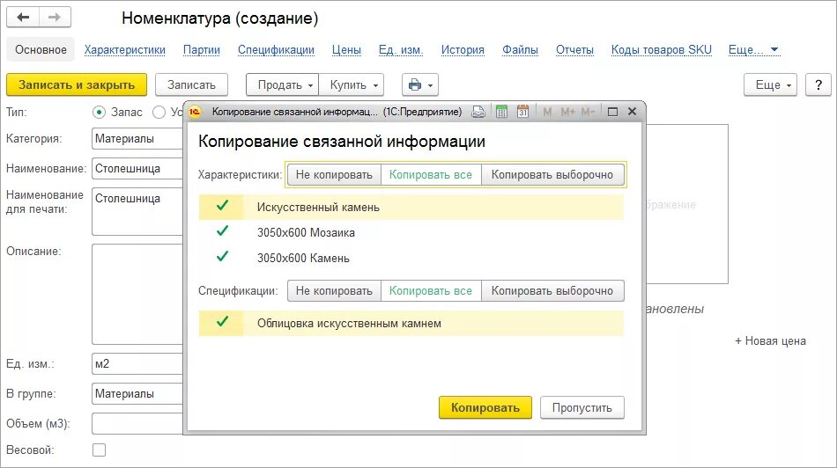
Task: Open the calculator icon in dialog title bar
Action: (x=501, y=112)
